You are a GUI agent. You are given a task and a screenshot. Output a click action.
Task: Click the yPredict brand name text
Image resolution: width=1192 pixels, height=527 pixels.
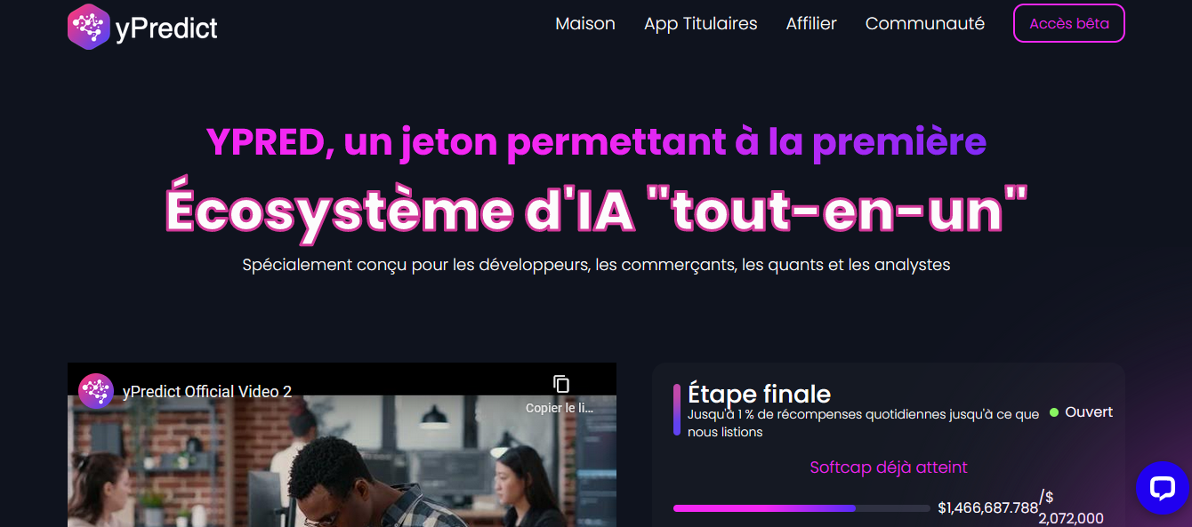click(166, 28)
